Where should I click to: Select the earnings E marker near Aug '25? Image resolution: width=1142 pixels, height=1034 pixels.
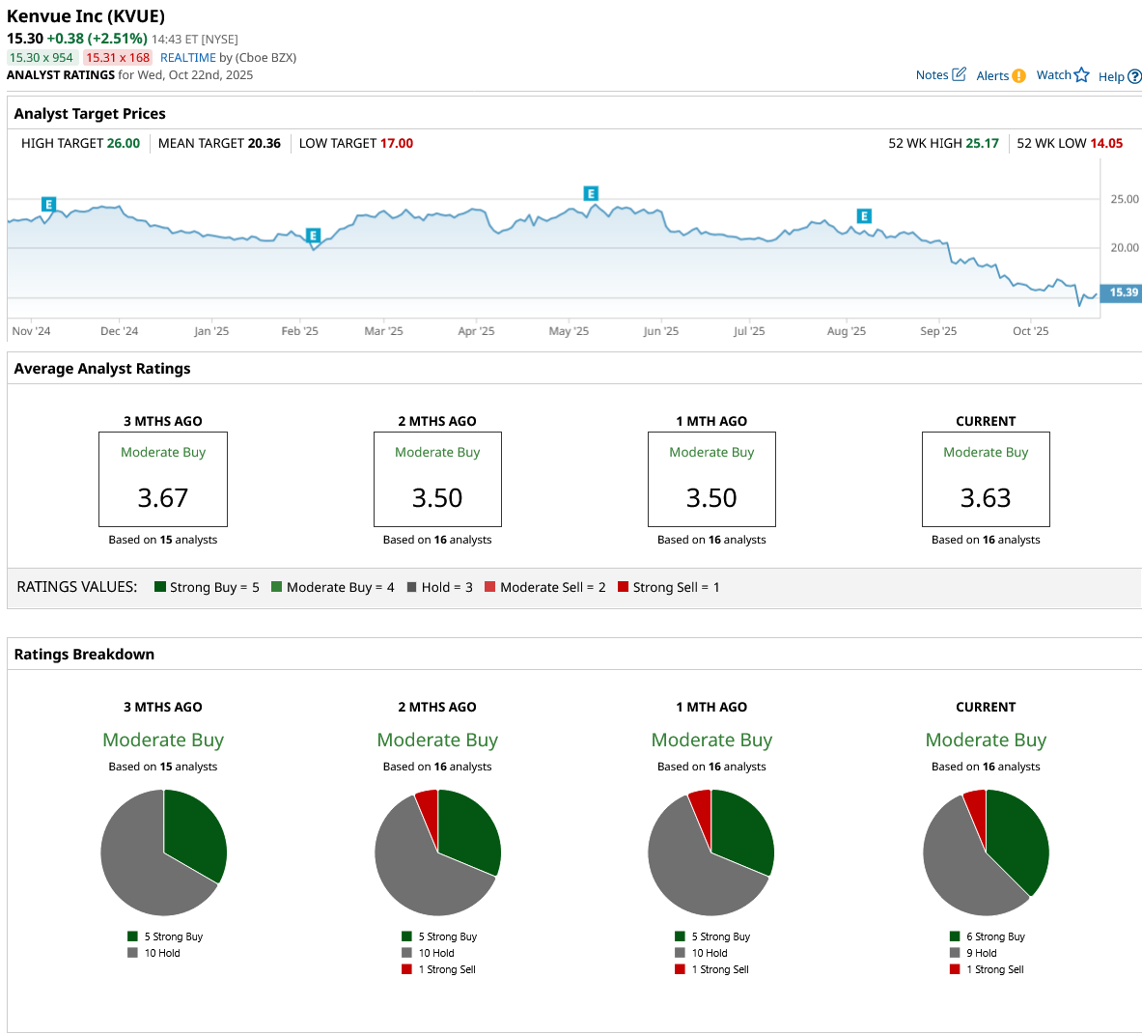coord(864,216)
